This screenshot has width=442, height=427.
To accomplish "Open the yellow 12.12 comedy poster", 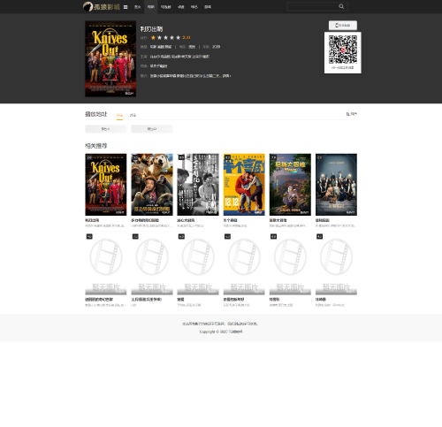I will coord(244,185).
